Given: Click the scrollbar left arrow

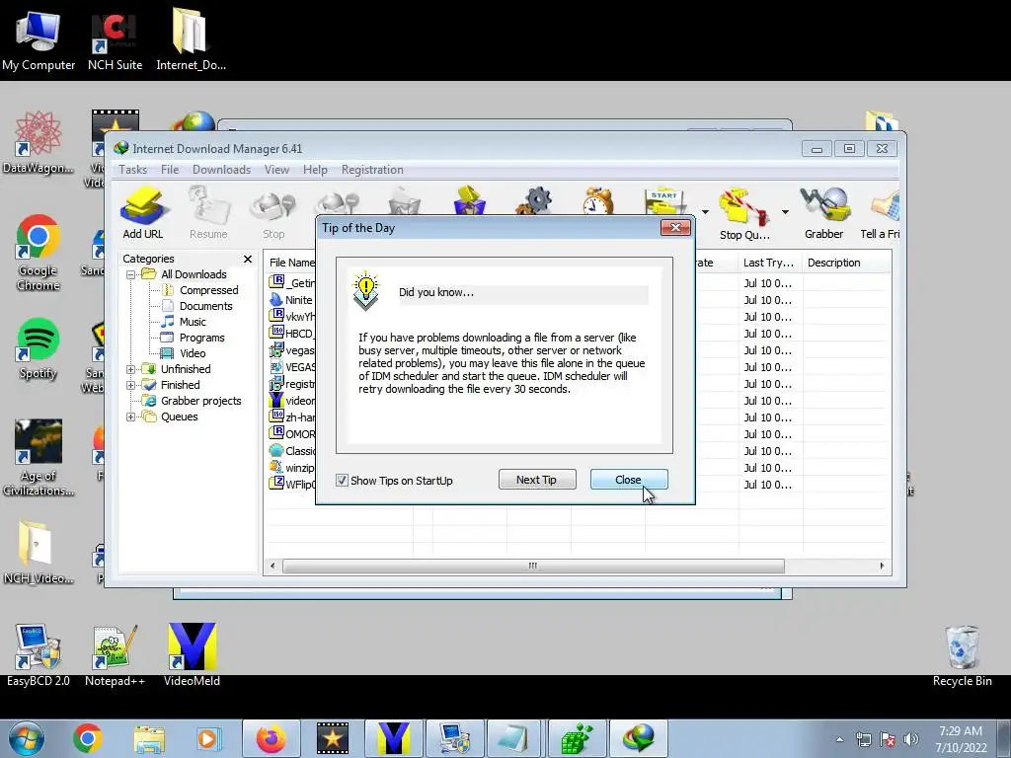Looking at the screenshot, I should pyautogui.click(x=272, y=566).
